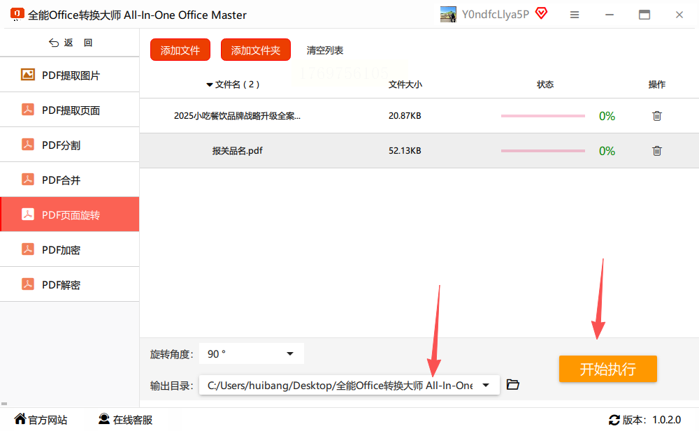Click the PDF分割 sidebar icon
This screenshot has height=431, width=699.
(x=28, y=145)
